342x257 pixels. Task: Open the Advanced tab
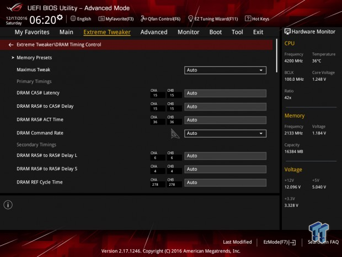[154, 32]
